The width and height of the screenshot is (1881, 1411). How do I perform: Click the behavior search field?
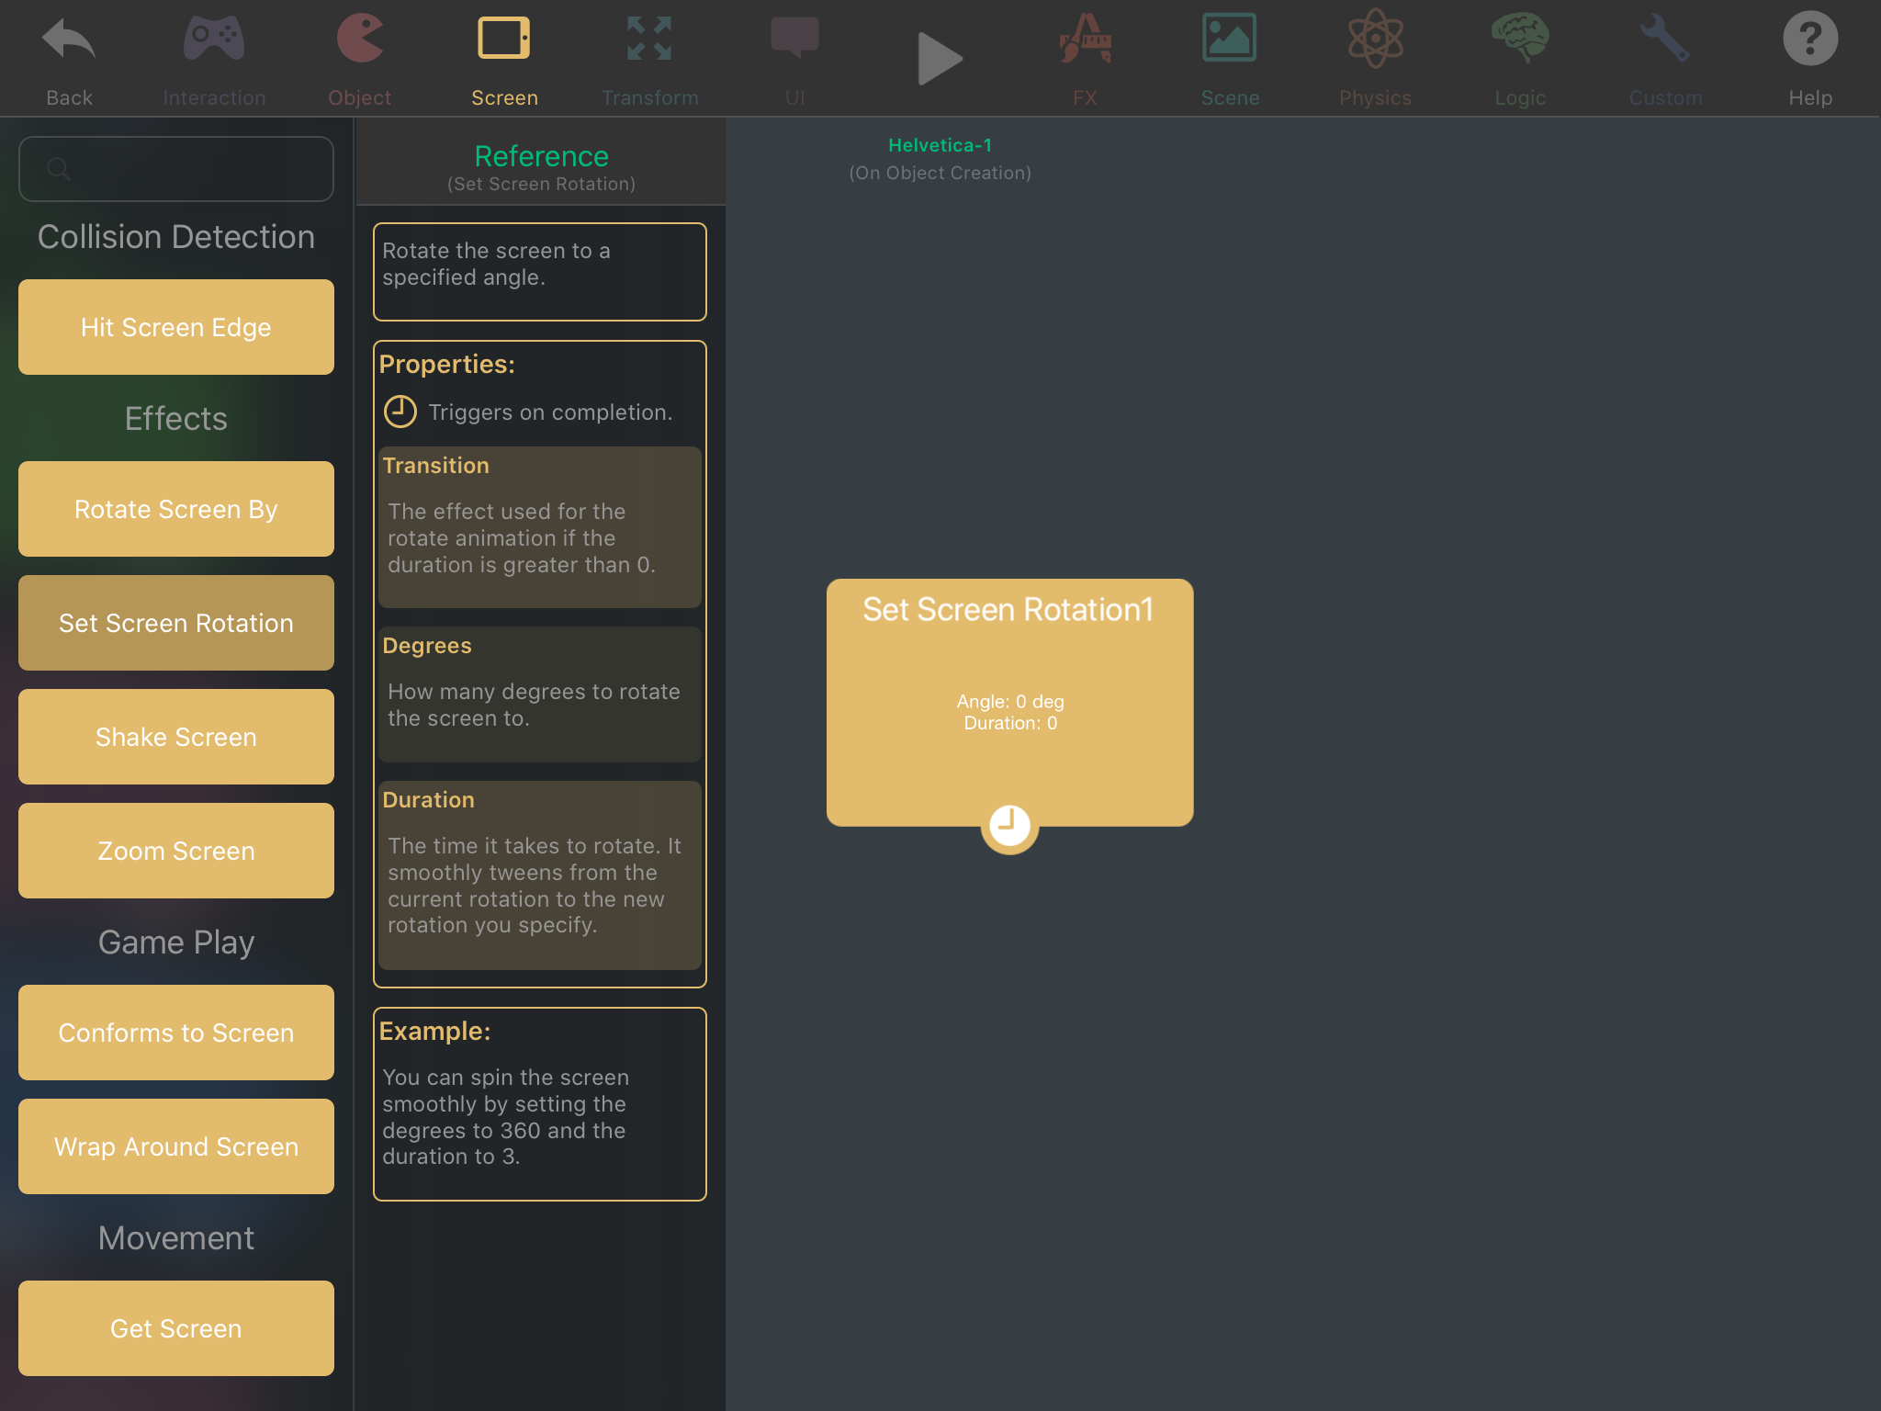(176, 169)
